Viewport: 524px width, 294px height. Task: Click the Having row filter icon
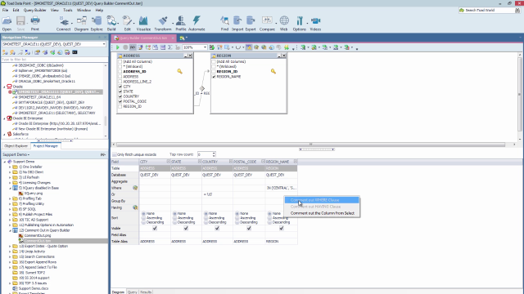pyautogui.click(x=135, y=207)
